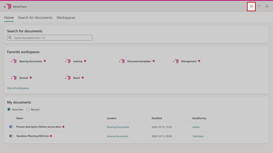Screen dimensions: 273x153
Task: Click the star next to Ledning workspace
Action: [x=85, y=61]
